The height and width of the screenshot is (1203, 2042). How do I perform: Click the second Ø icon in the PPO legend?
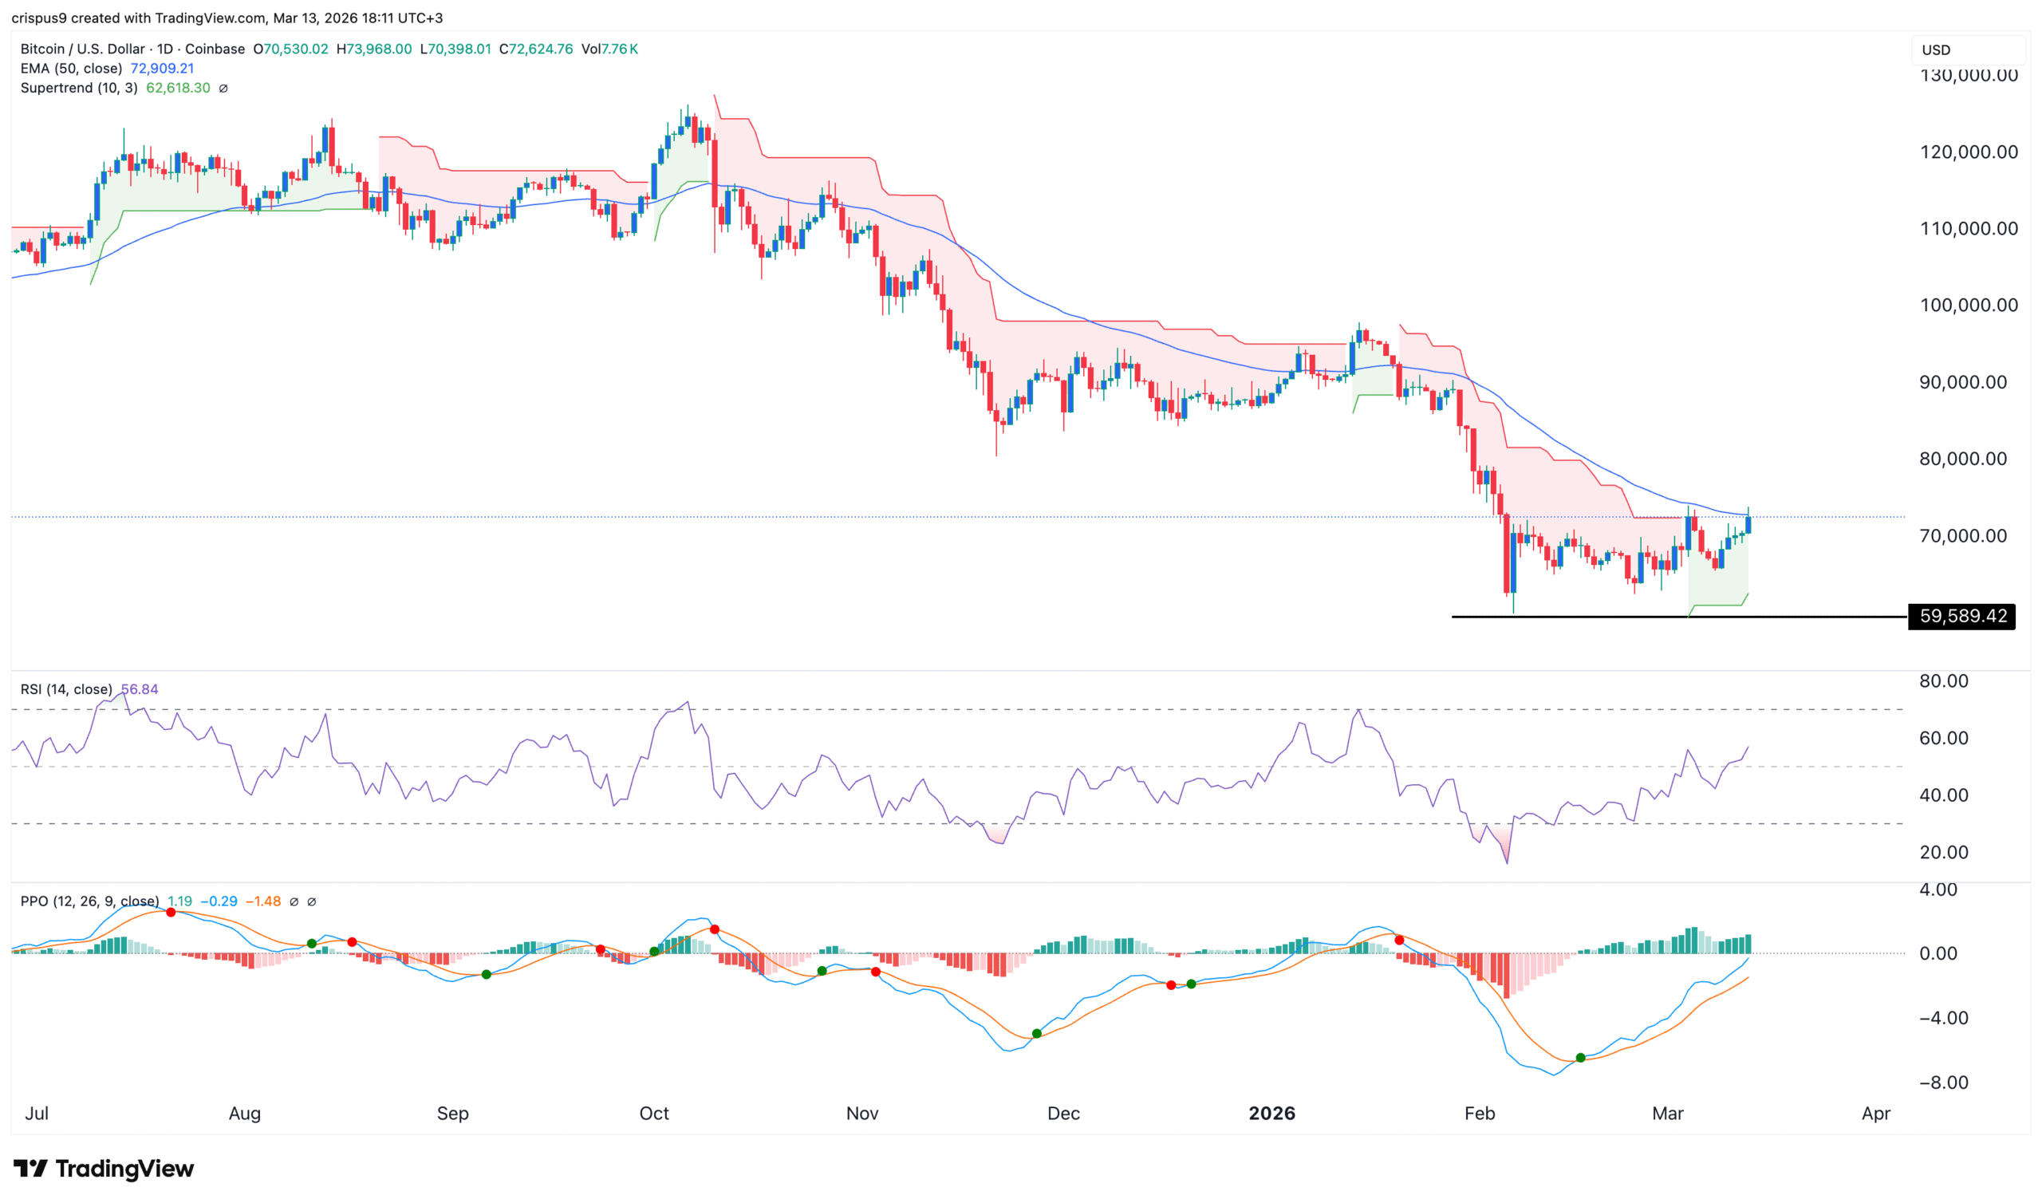(x=313, y=901)
